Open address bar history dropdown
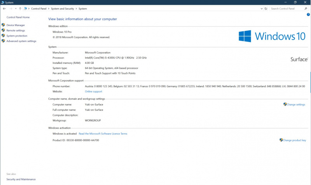Screen dimensions: 311x185 pyautogui.click(x=261, y=9)
